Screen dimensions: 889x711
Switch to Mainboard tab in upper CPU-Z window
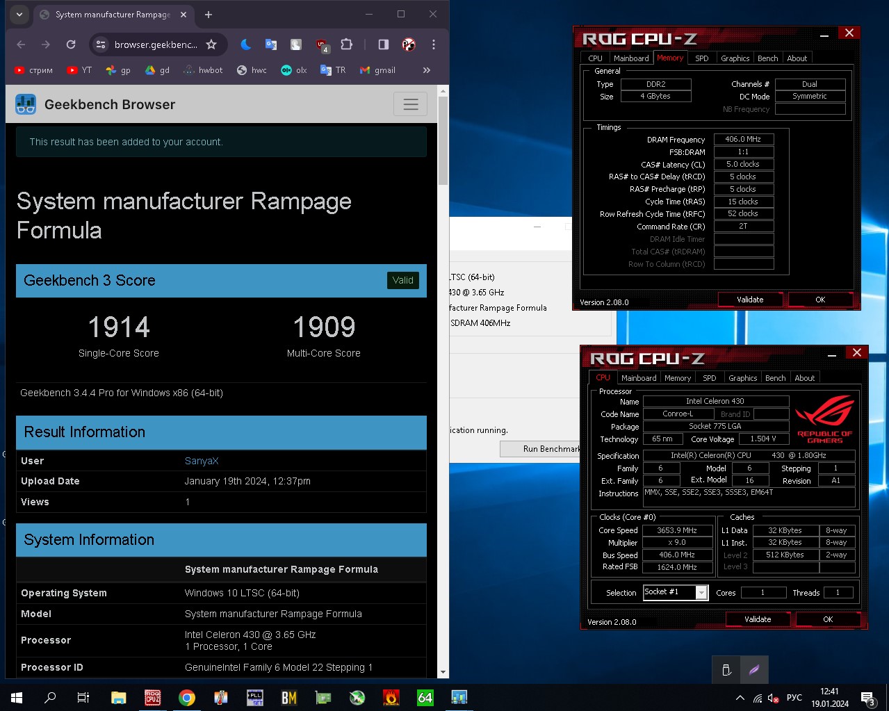click(631, 58)
